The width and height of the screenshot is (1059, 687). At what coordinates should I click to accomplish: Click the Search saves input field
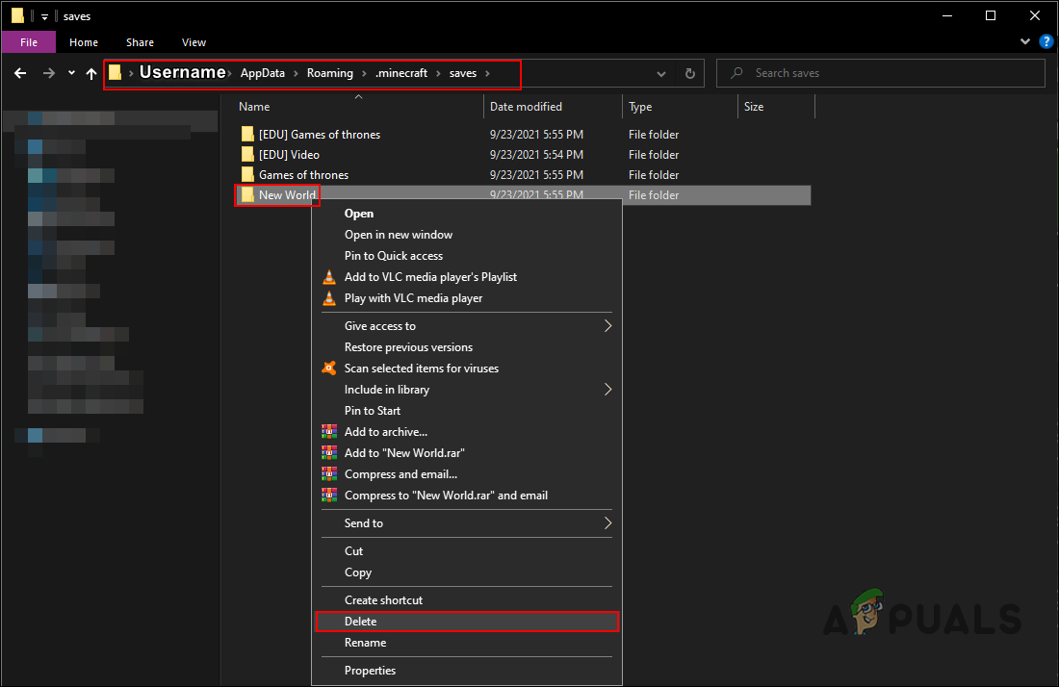pos(891,73)
